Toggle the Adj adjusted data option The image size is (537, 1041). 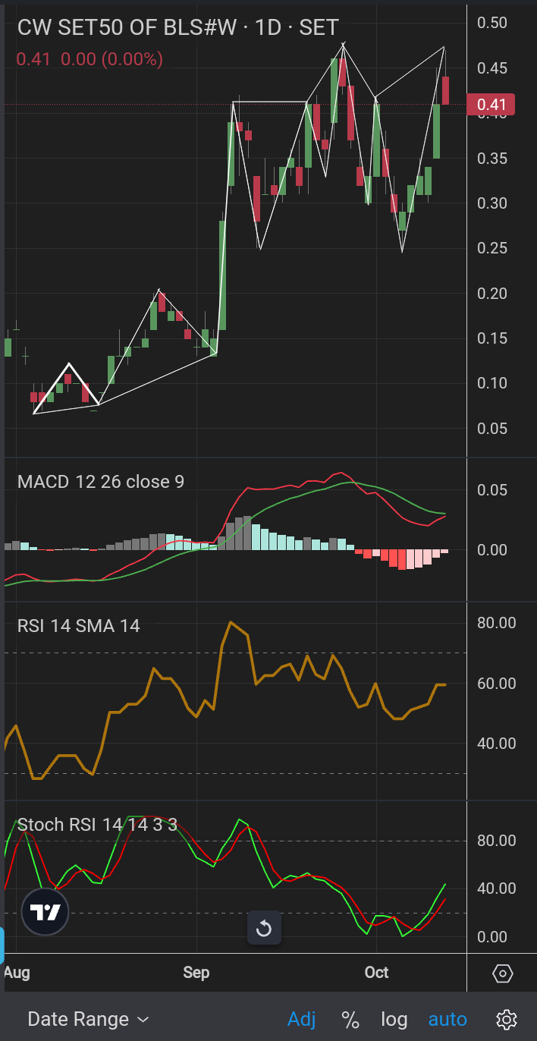pyautogui.click(x=302, y=1019)
